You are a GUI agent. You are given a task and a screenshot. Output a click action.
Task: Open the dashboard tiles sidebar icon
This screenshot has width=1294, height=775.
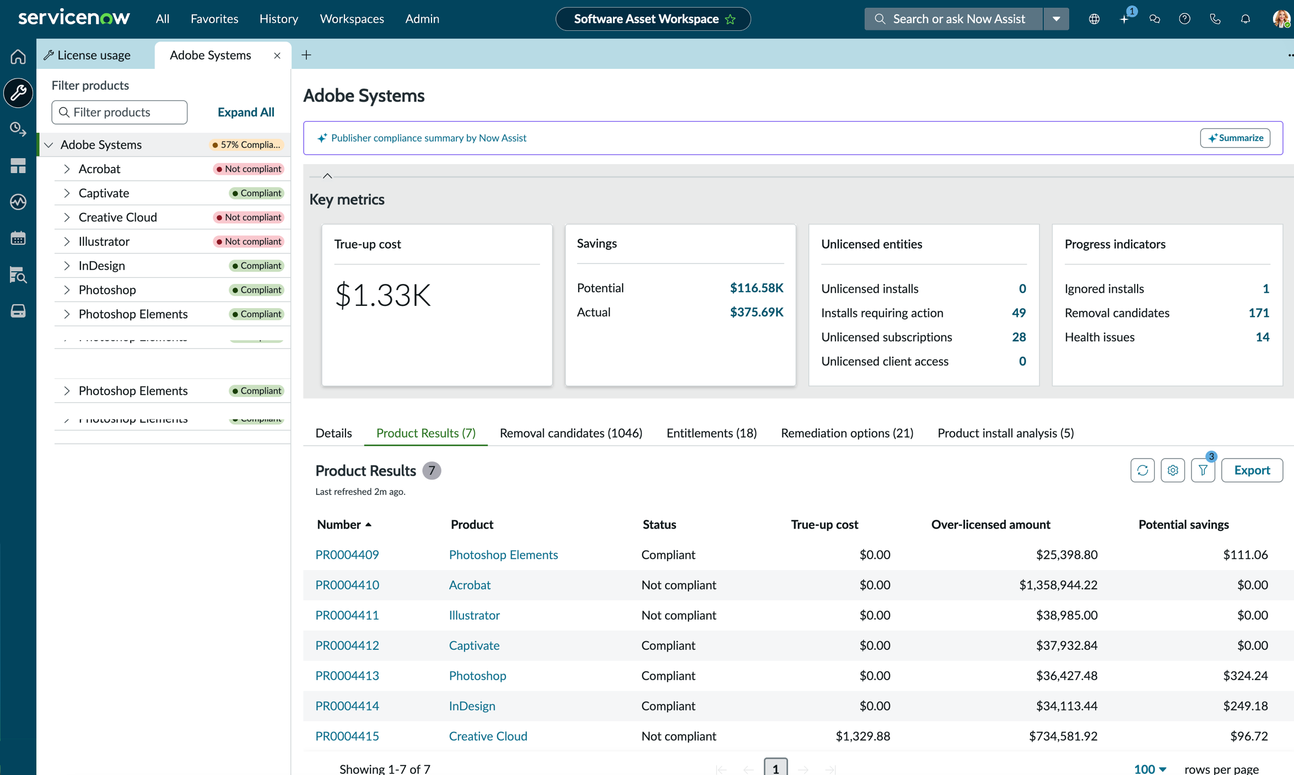(x=18, y=165)
